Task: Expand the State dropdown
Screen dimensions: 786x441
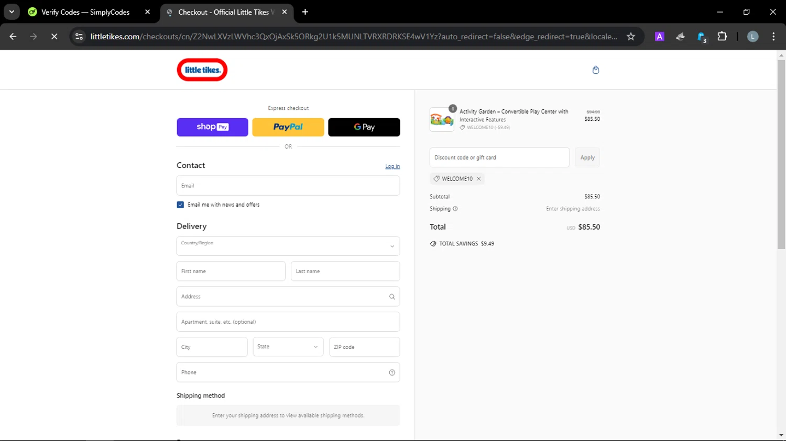Action: coord(288,347)
